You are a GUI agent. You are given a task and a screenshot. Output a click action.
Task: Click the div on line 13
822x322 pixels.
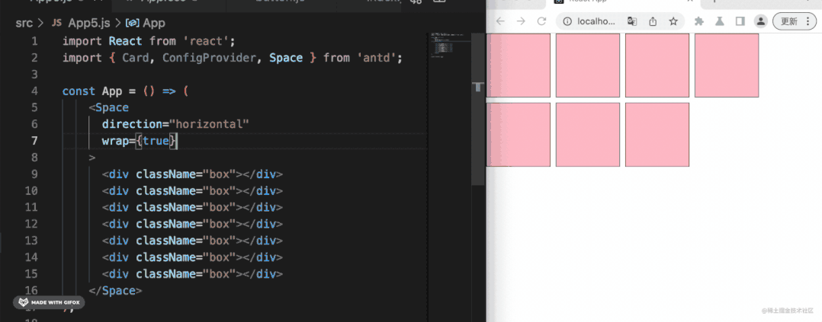pyautogui.click(x=192, y=241)
